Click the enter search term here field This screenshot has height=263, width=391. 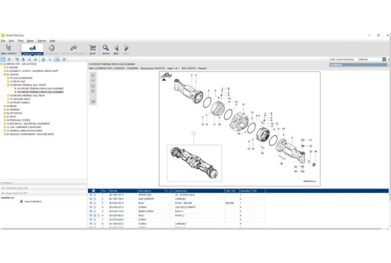(x=343, y=59)
